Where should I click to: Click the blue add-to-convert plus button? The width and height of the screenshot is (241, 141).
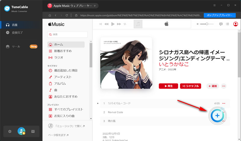coord(217,115)
